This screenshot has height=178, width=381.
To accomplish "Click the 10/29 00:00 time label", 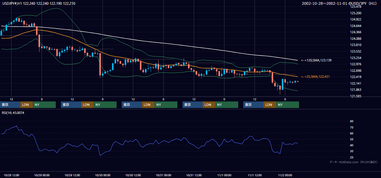I will pos(42,175).
